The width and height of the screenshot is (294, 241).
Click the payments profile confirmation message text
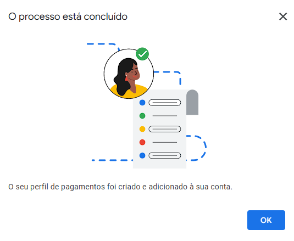[120, 187]
